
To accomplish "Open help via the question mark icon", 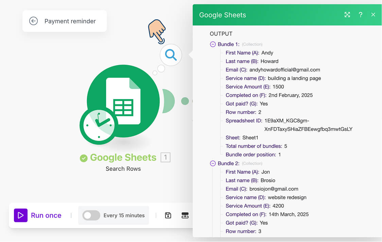I will 361,15.
